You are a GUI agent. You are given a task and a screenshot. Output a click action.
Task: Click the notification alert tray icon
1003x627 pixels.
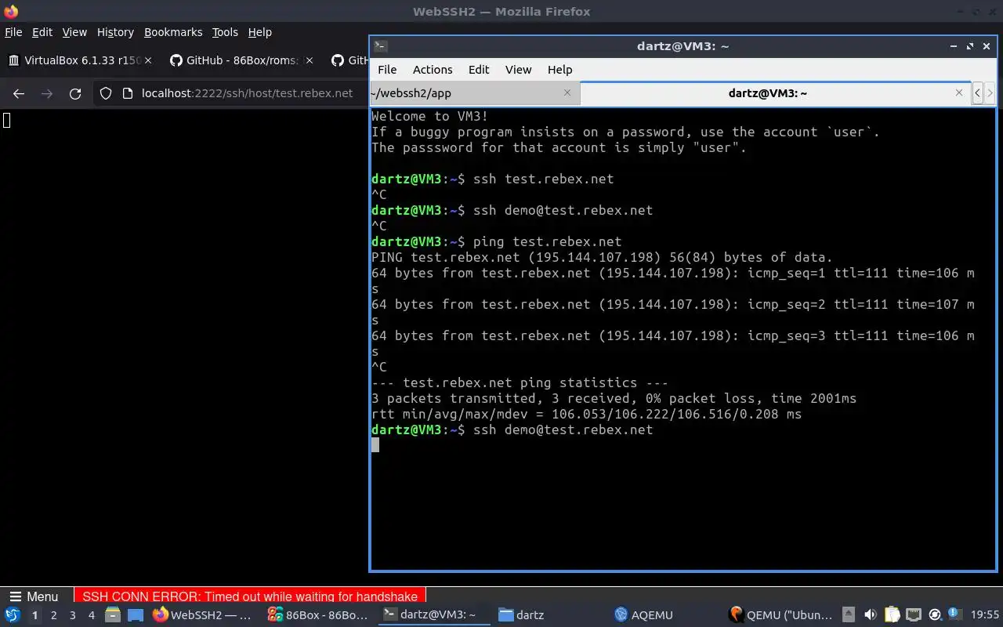954,614
